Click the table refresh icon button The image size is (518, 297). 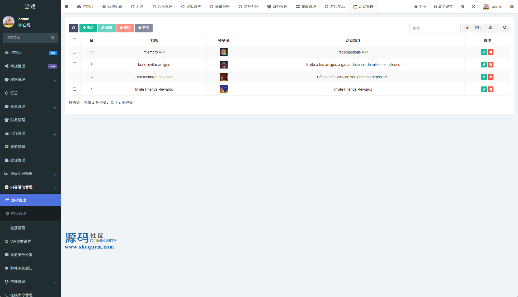pos(73,28)
